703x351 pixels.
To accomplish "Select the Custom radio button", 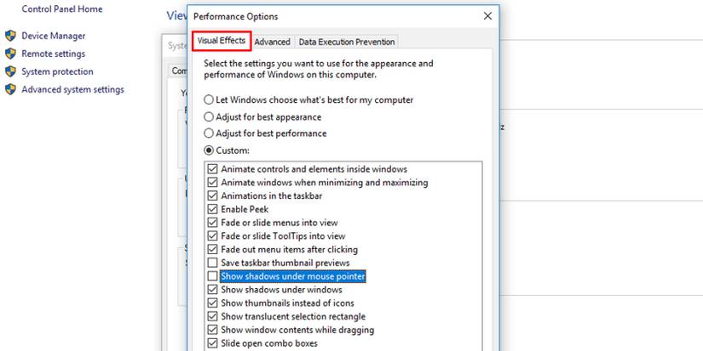I will tap(209, 150).
